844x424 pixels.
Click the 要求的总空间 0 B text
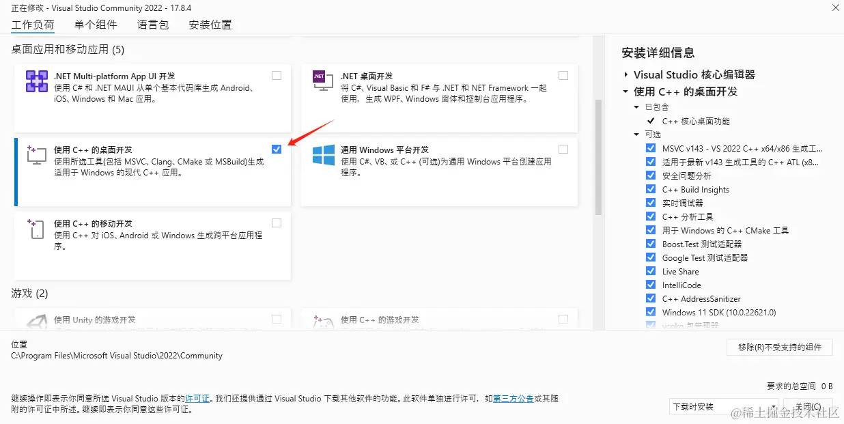[x=800, y=386]
